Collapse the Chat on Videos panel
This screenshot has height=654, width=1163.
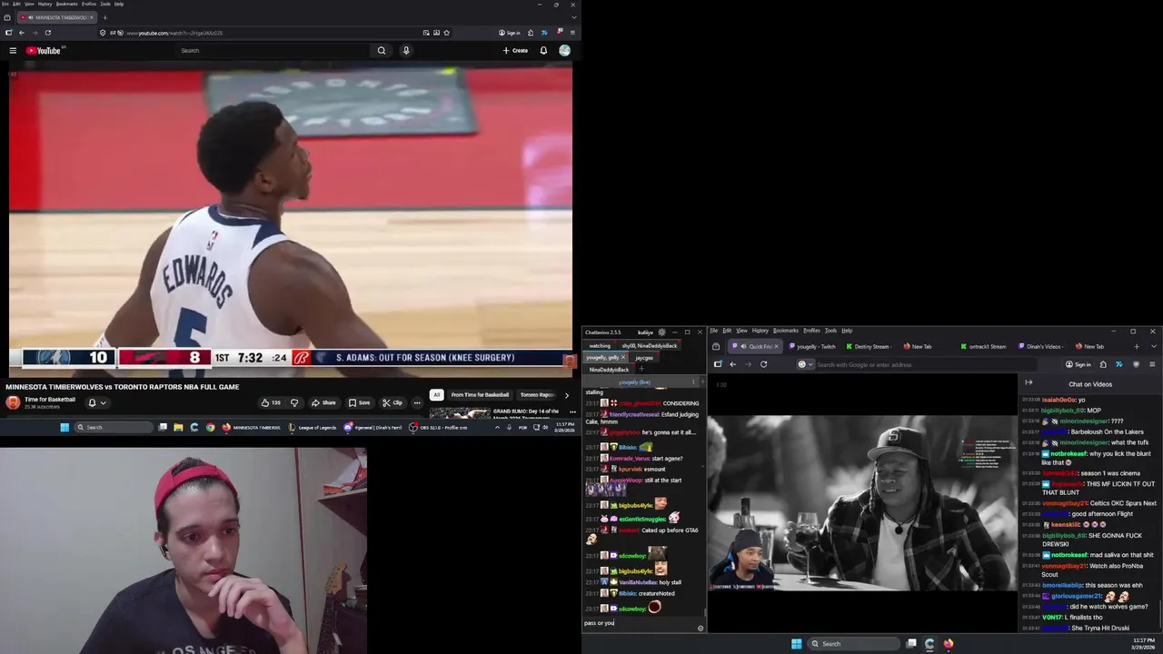pos(1029,382)
